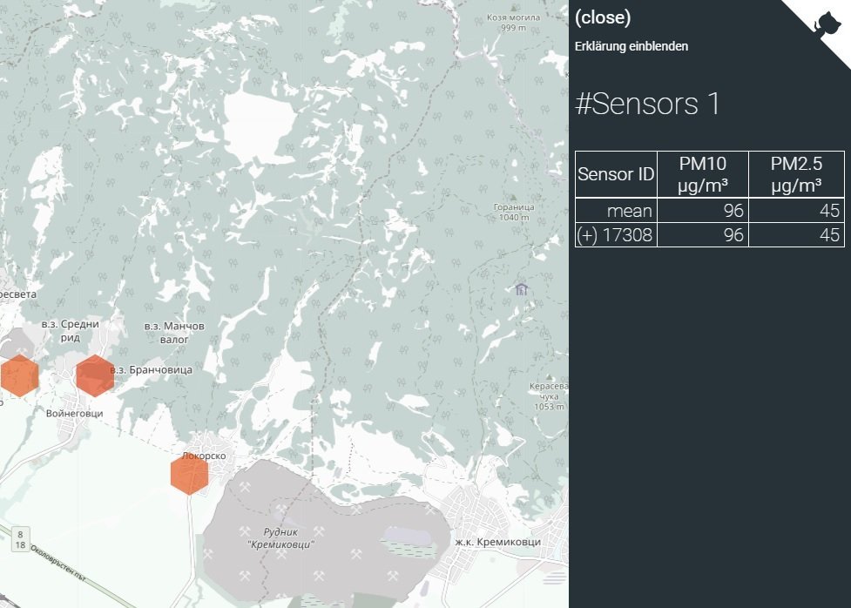Viewport: 851px width, 608px height.
Task: Expand the (+) 17308 sensor row
Action: tap(616, 235)
